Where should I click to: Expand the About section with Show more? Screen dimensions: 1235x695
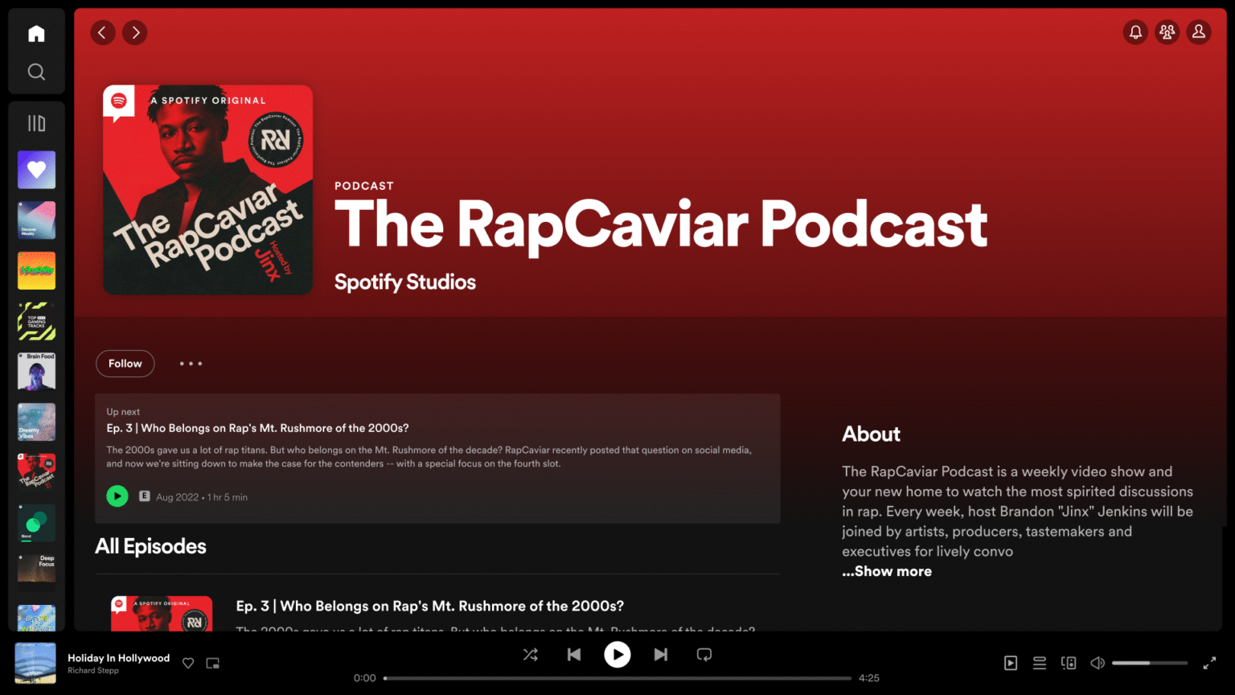click(886, 571)
